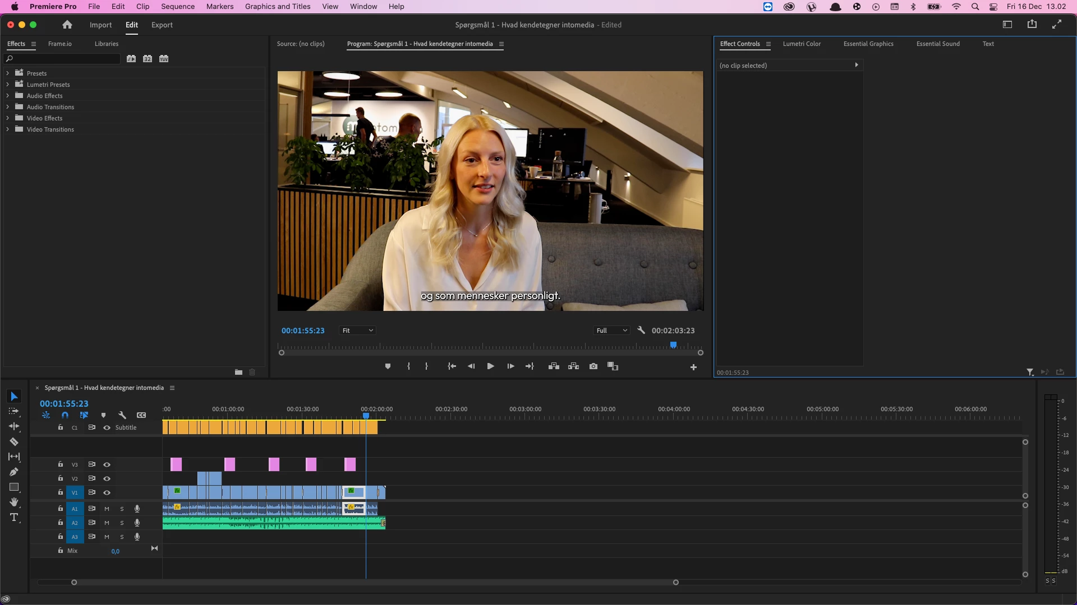
Task: Click the Add Marker button in Program monitor
Action: pyautogui.click(x=388, y=366)
